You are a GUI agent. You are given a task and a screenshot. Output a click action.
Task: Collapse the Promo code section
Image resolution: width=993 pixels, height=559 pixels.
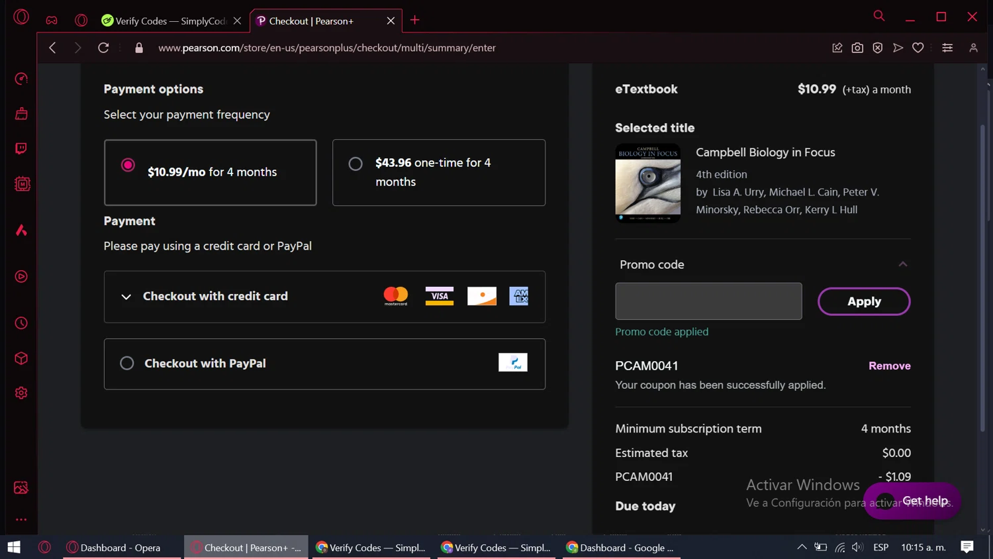tap(903, 264)
